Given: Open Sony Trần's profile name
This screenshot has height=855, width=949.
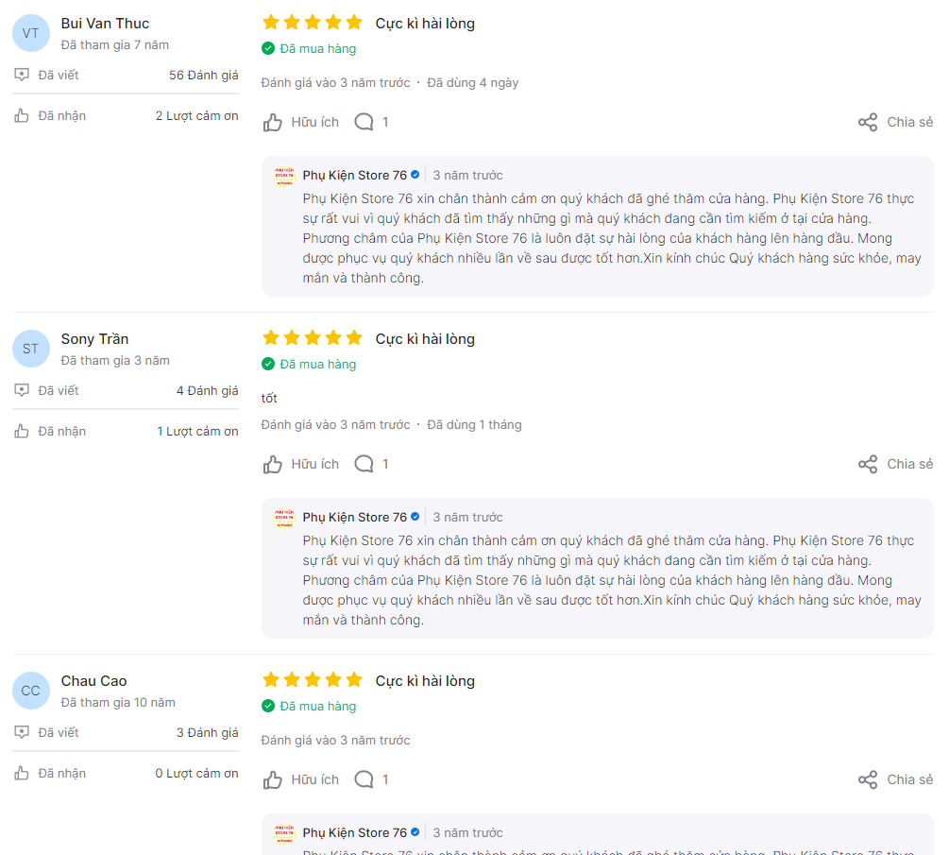Looking at the screenshot, I should pos(94,339).
